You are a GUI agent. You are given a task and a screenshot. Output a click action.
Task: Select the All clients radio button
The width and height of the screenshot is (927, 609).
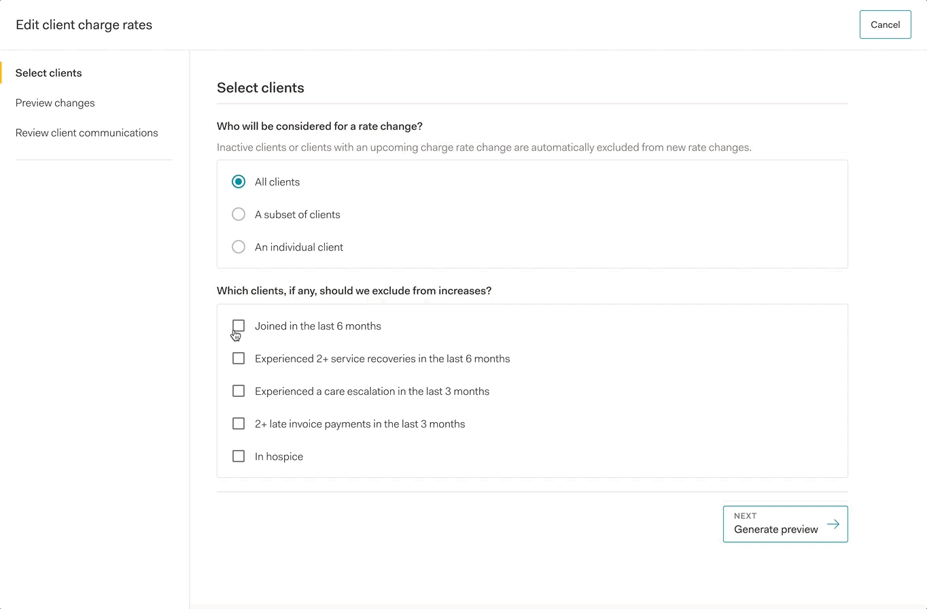(239, 181)
